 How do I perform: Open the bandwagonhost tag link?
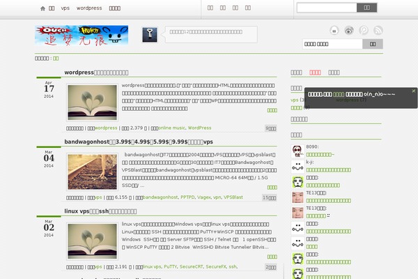(x=160, y=197)
